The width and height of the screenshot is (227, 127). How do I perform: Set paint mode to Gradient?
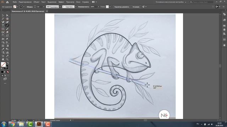point(5,72)
